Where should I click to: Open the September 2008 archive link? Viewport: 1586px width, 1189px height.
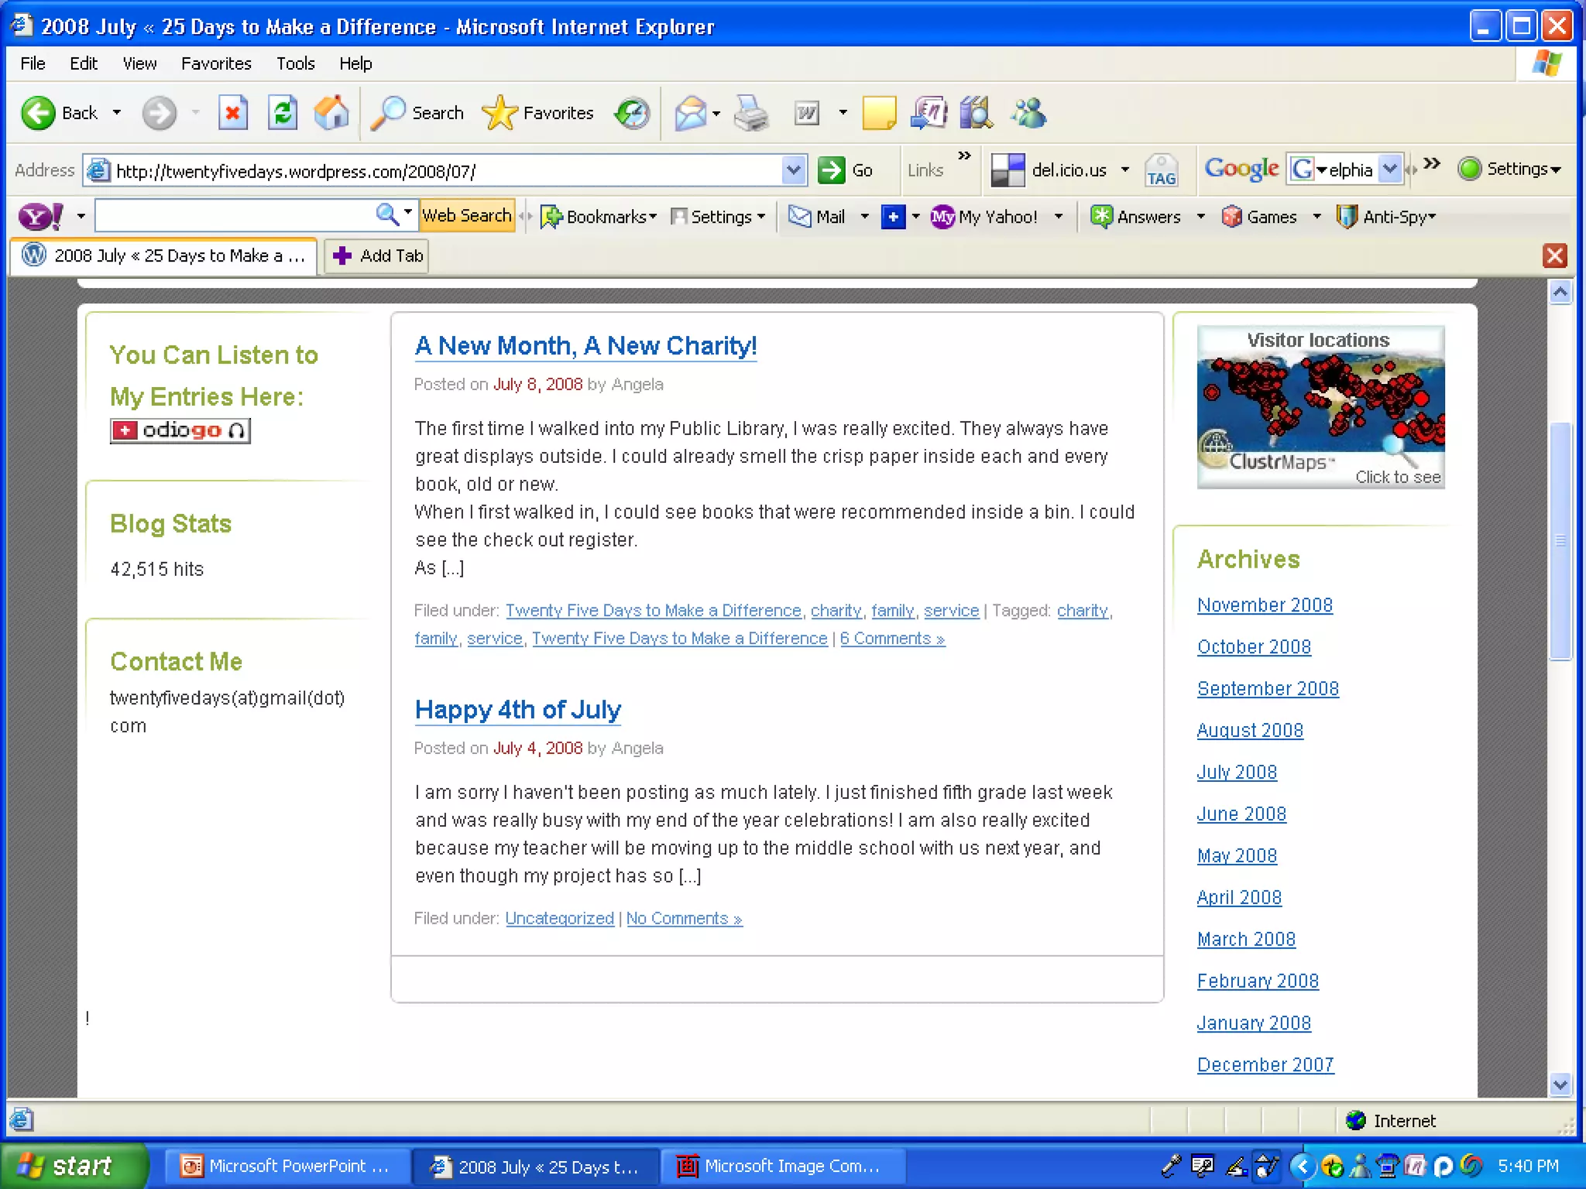pos(1268,689)
